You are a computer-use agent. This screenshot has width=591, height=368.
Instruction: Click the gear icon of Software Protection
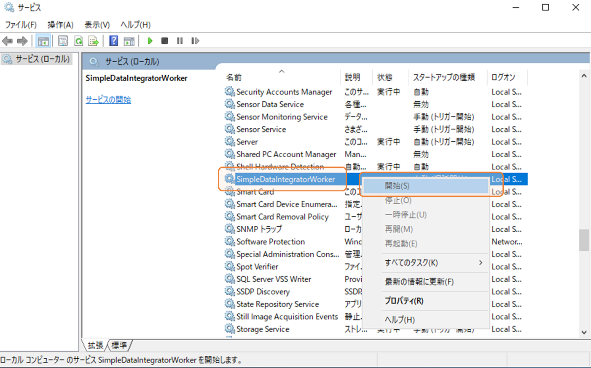click(229, 241)
